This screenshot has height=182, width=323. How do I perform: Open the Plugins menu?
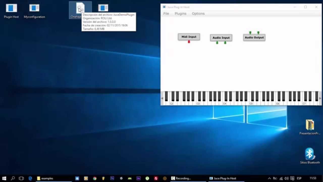[x=180, y=14]
